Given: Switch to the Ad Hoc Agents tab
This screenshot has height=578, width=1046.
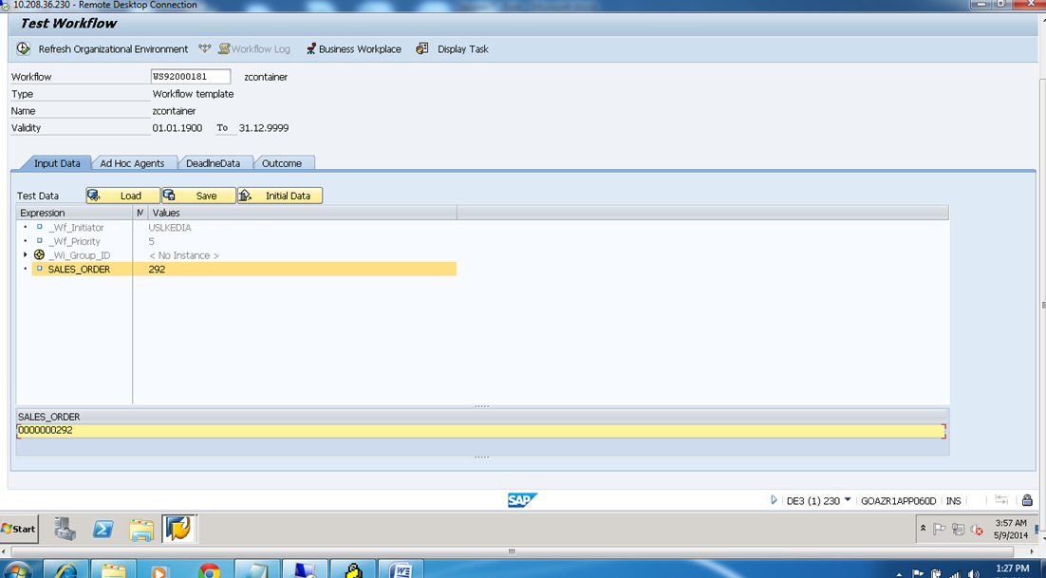Looking at the screenshot, I should point(131,162).
